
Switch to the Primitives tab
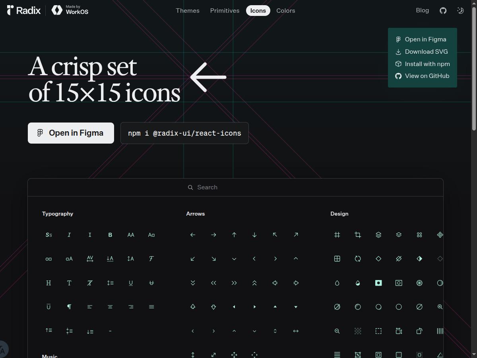[225, 11]
